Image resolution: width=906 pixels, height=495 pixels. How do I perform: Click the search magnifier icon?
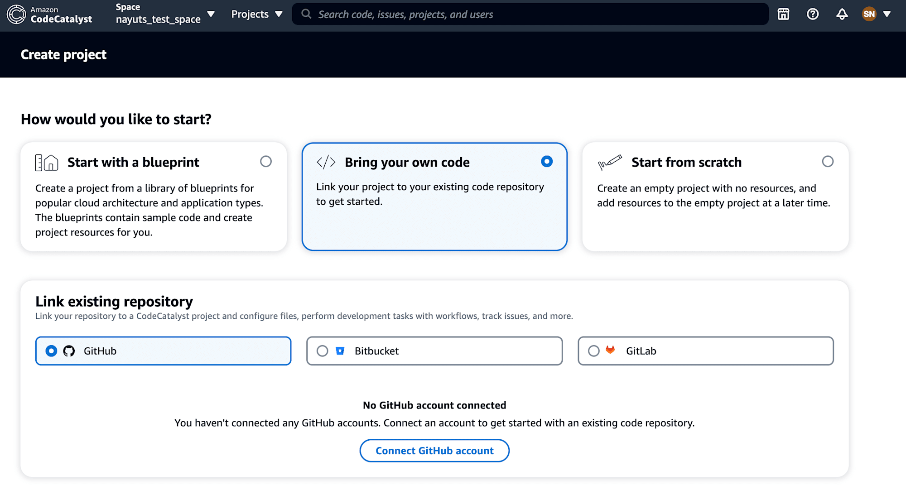click(x=306, y=14)
